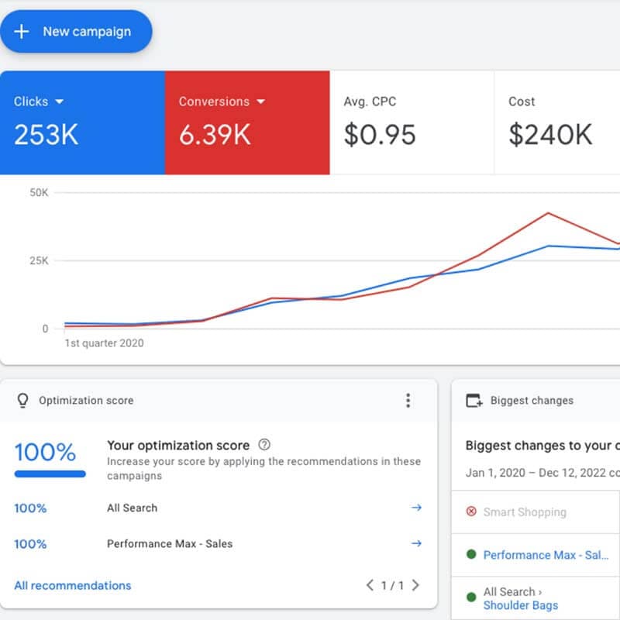Open the Performance Max campaign link
Image resolution: width=620 pixels, height=620 pixels.
pyautogui.click(x=546, y=555)
